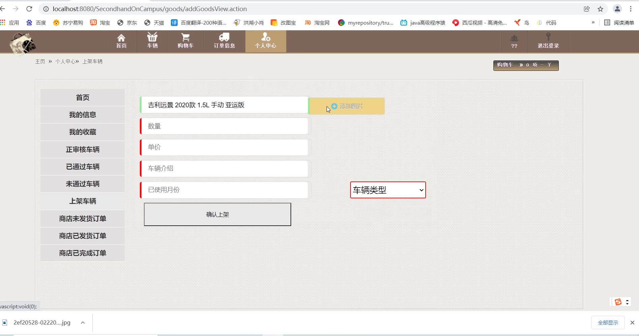This screenshot has width=639, height=336.
Task: Open the 车辆类型 dropdown
Action: click(388, 190)
